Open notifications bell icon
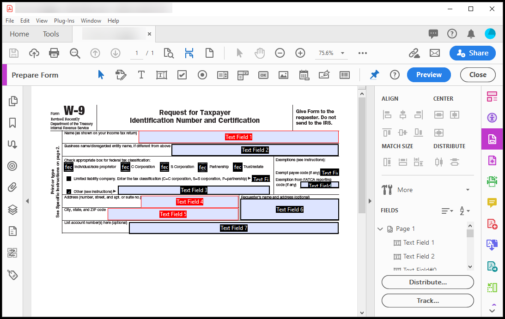The height and width of the screenshot is (319, 505). coord(471,34)
